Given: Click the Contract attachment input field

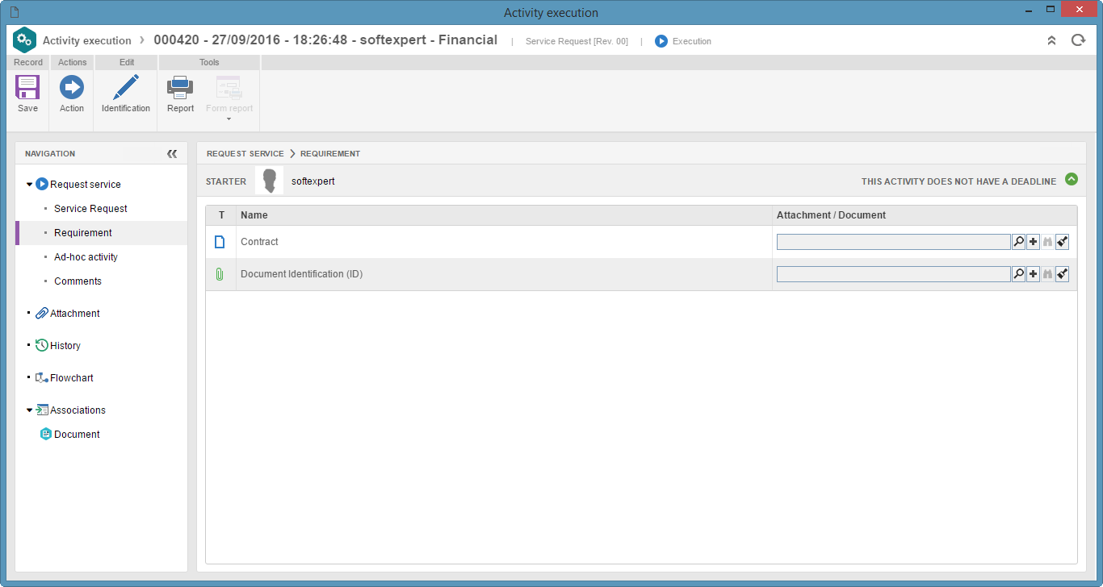Looking at the screenshot, I should click(x=893, y=242).
